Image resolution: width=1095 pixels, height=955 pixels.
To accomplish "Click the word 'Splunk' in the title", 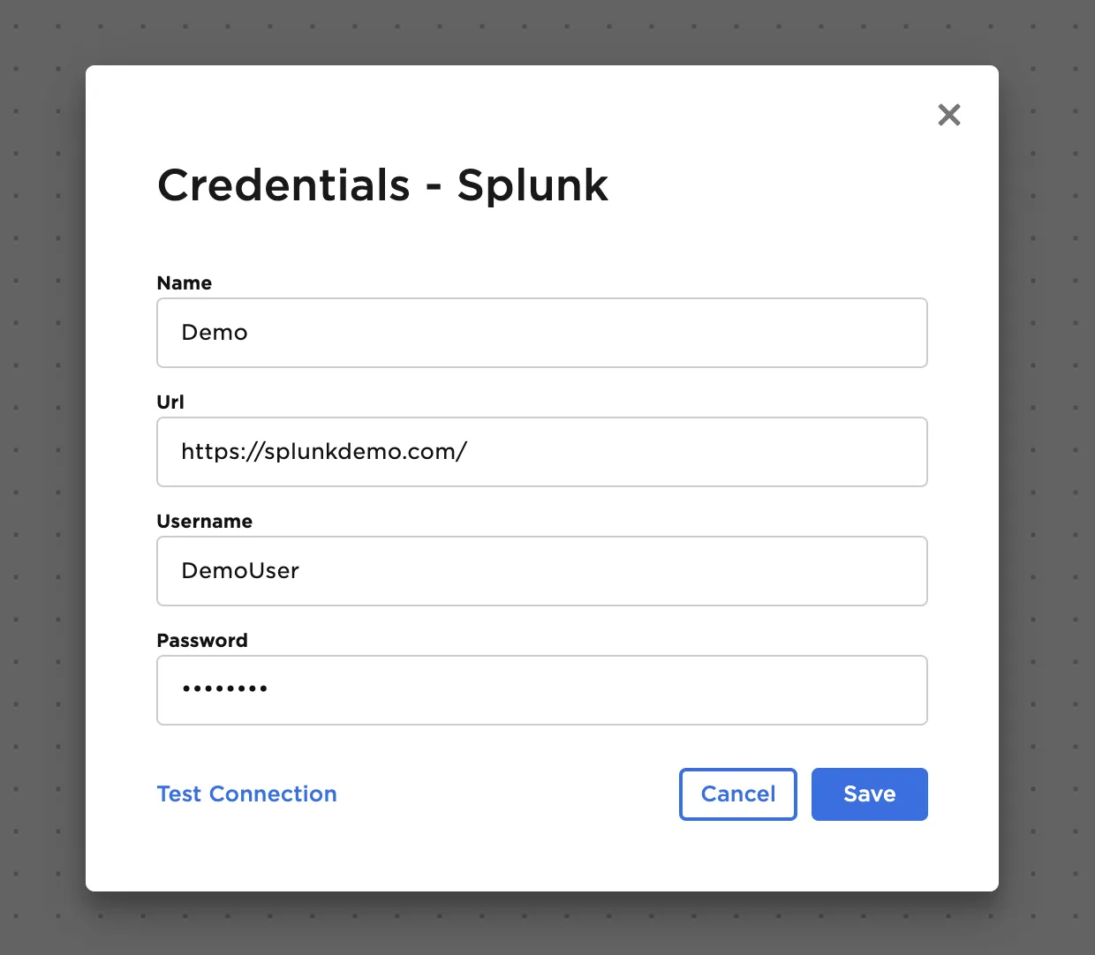I will [532, 185].
